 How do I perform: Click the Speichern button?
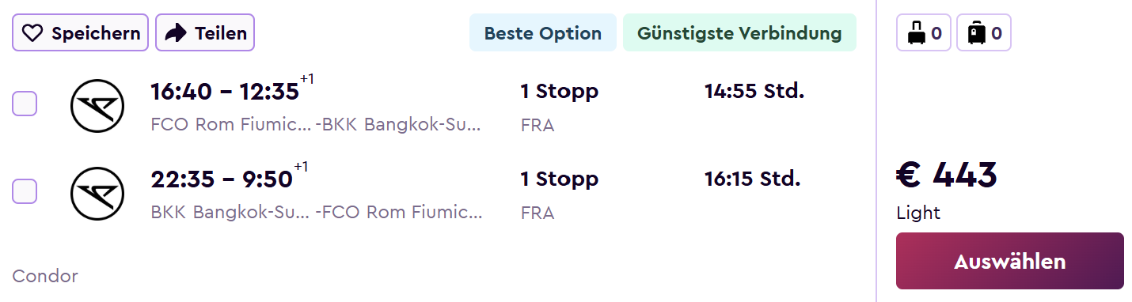tap(80, 33)
